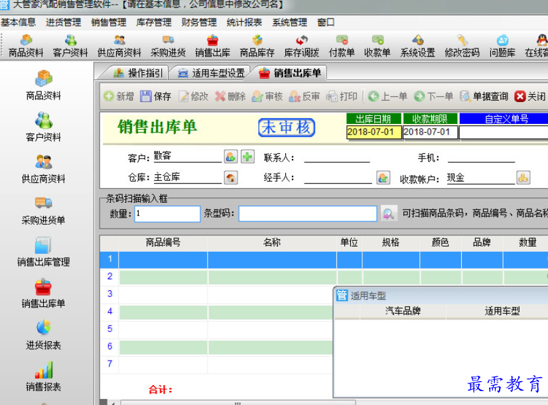The height and width of the screenshot is (405, 548).
Task: Click the 新增 button
Action: 119,96
